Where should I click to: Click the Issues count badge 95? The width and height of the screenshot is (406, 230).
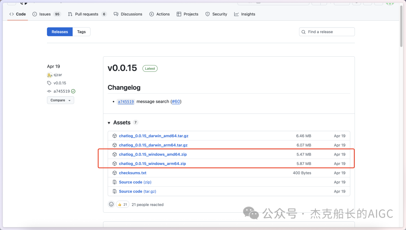click(x=57, y=14)
